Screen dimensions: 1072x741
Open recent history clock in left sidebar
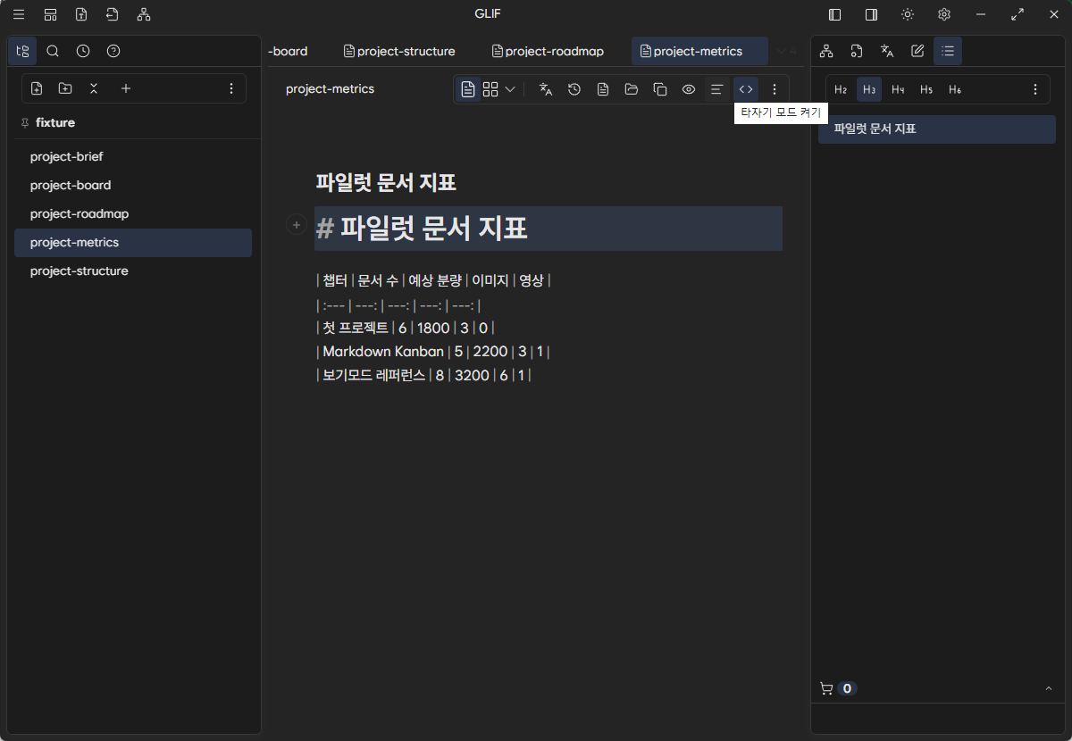83,51
